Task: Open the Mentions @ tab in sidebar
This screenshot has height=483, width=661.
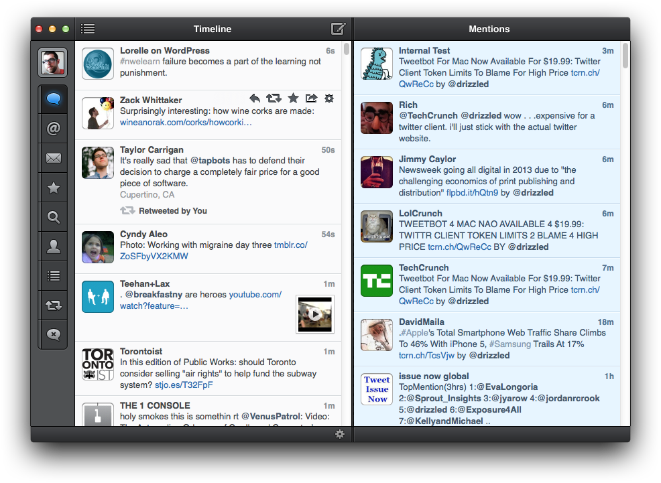Action: click(x=53, y=129)
